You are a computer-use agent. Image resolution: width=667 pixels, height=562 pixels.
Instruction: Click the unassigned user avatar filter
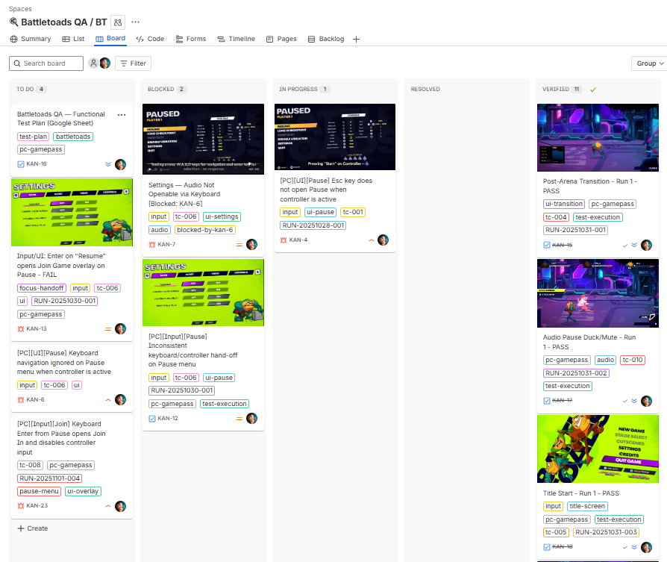click(93, 63)
